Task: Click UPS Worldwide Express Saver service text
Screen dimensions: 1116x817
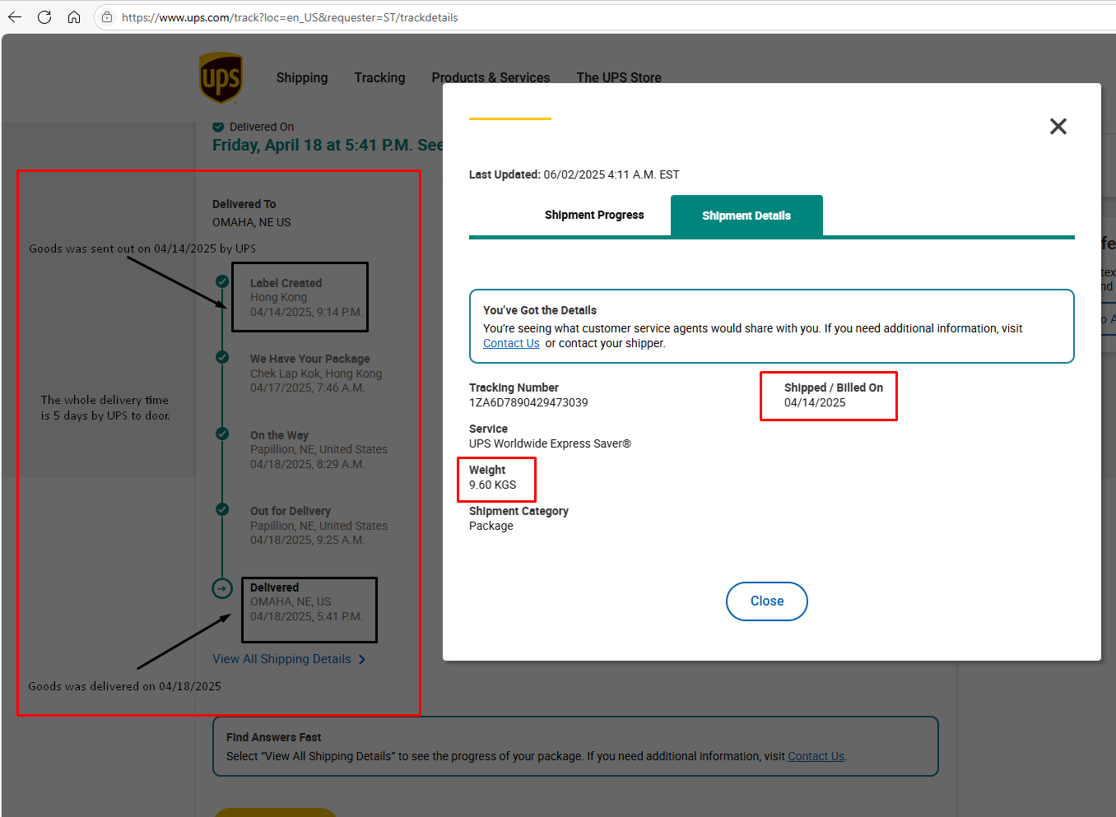Action: pos(550,443)
